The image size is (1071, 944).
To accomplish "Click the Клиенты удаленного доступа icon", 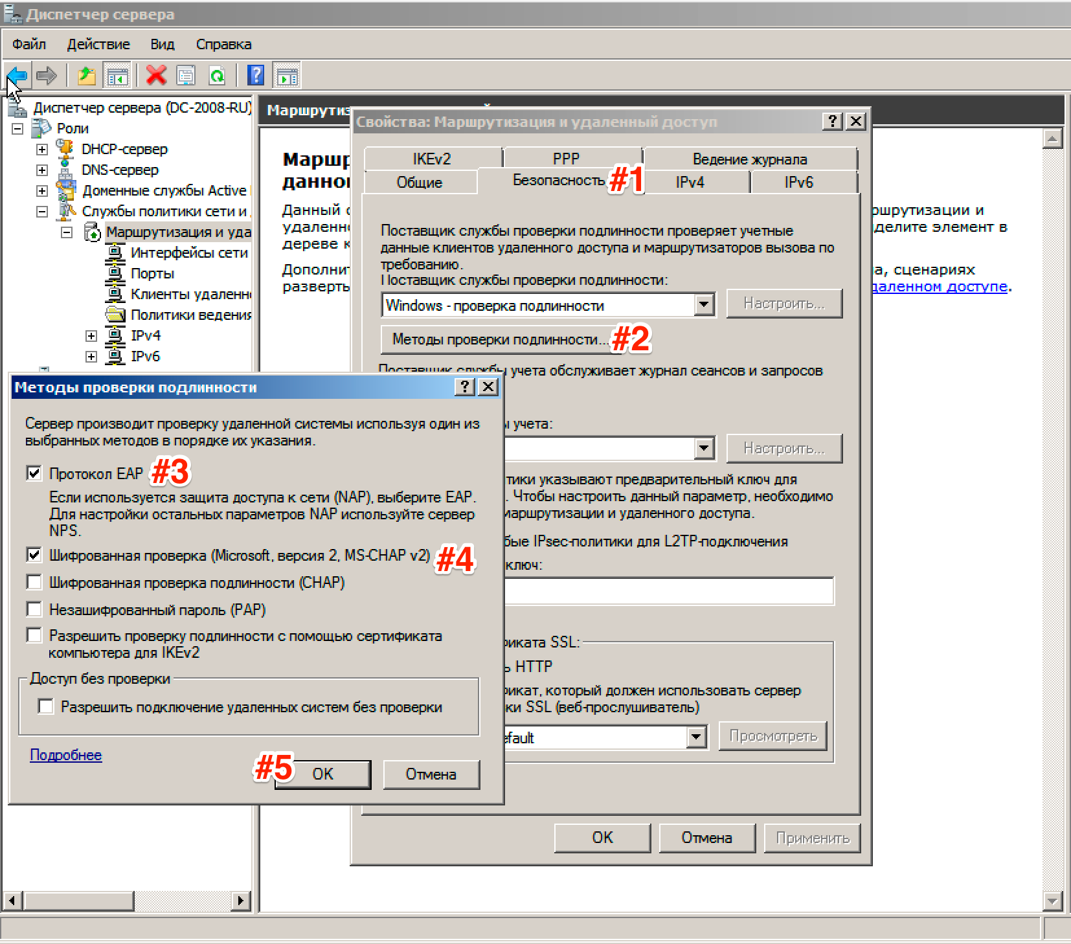I will coord(115,294).
